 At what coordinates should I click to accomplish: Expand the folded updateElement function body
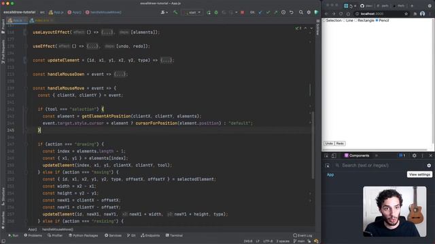click(x=166, y=60)
